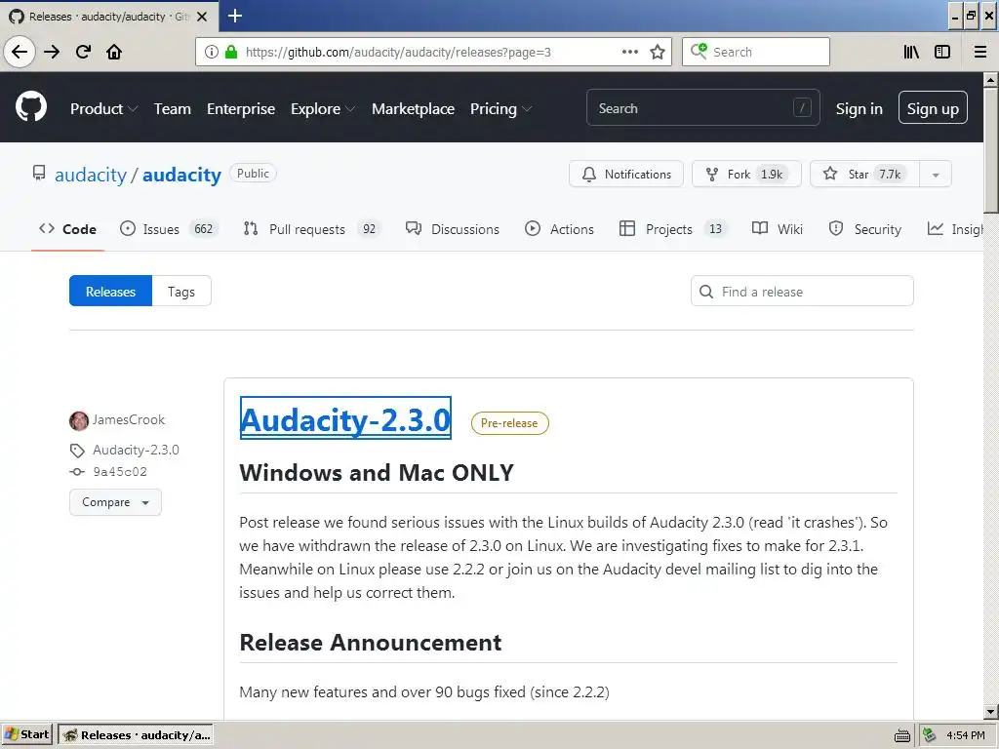Close the Releases audacity browser tab
Image resolution: width=999 pixels, height=749 pixels.
[x=202, y=17]
